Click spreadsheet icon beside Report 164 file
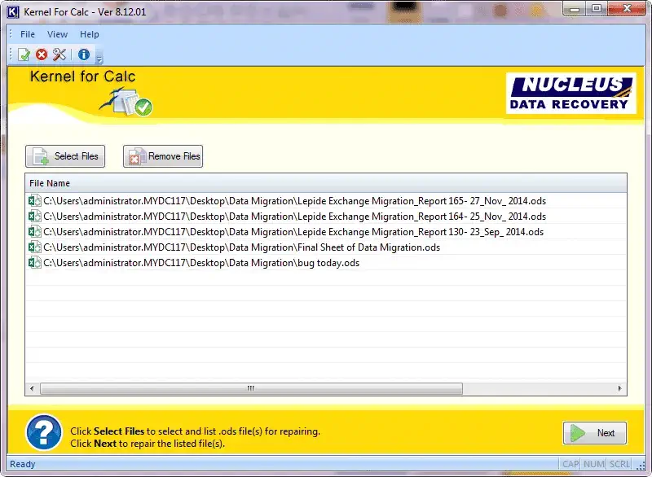The height and width of the screenshot is (477, 652). click(x=34, y=217)
